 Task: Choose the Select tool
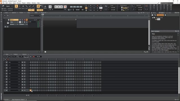pos(20,6)
